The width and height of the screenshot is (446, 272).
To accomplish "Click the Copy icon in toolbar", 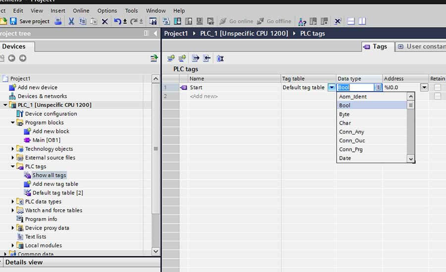I will pyautogui.click(x=82, y=21).
